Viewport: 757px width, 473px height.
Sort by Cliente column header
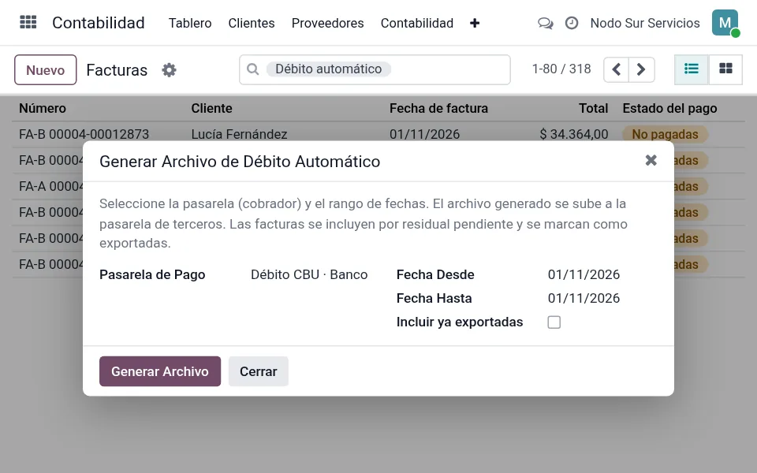[x=211, y=108]
